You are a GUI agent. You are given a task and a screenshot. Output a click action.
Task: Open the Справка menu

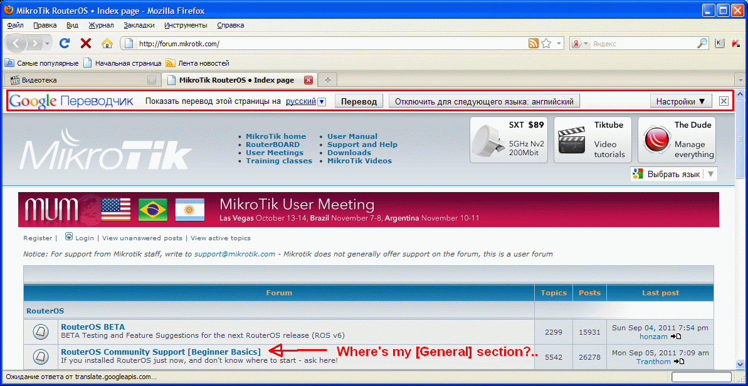click(x=230, y=25)
